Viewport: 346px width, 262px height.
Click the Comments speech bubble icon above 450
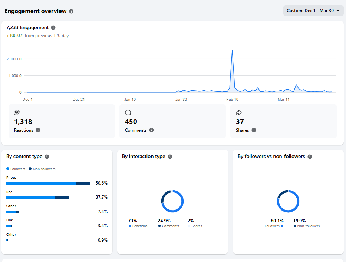(x=128, y=112)
